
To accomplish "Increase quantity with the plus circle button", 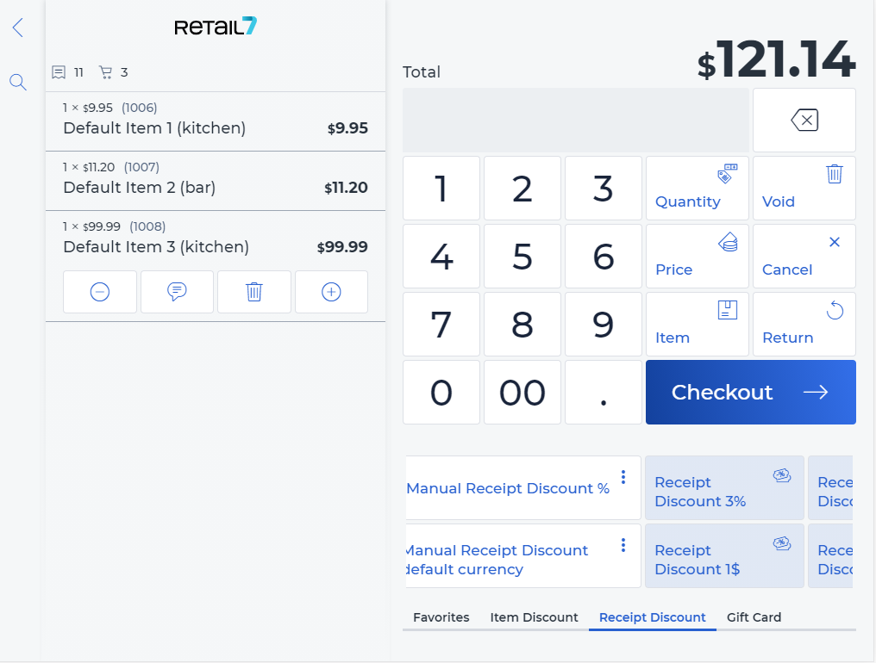I will (331, 292).
